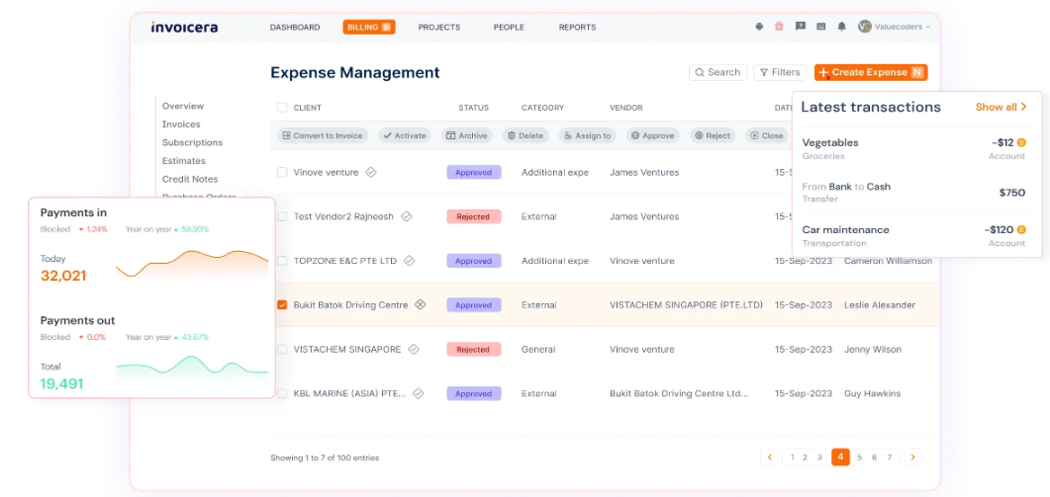
Task: Click coin icon on Vegetables transaction
Action: click(1021, 142)
